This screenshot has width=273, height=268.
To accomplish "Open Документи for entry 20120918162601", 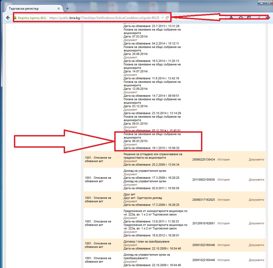I will (256, 223).
